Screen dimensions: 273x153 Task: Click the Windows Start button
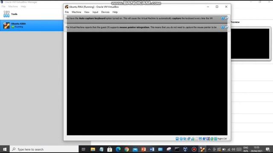pyautogui.click(x=5, y=149)
